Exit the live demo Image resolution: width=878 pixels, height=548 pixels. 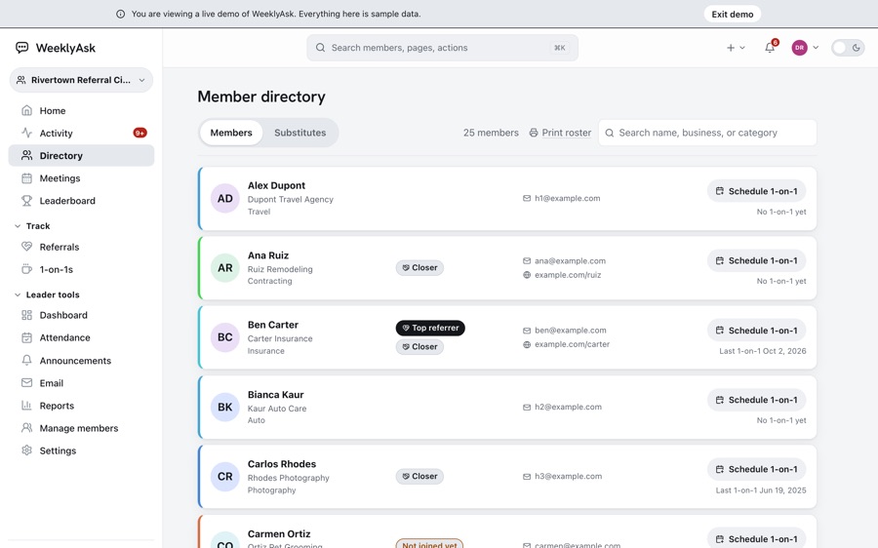tap(733, 14)
